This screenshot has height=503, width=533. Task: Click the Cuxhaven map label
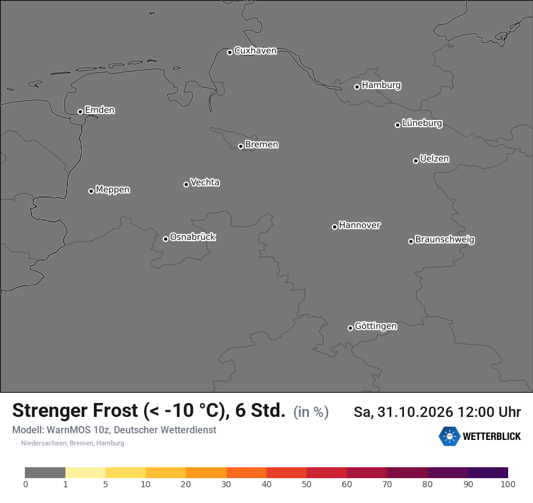click(255, 51)
